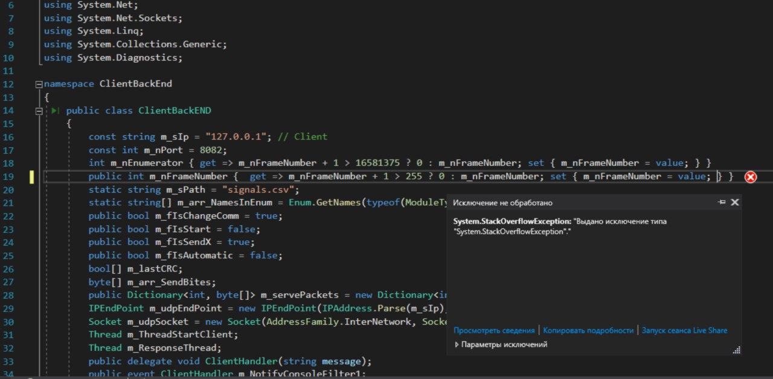
Task: Collapse the namespace ClientBackEnd block
Action: pos(39,84)
